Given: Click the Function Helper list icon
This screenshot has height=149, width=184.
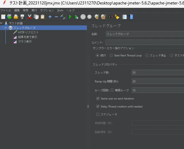Looking at the screenshot, I should coord(125,17).
